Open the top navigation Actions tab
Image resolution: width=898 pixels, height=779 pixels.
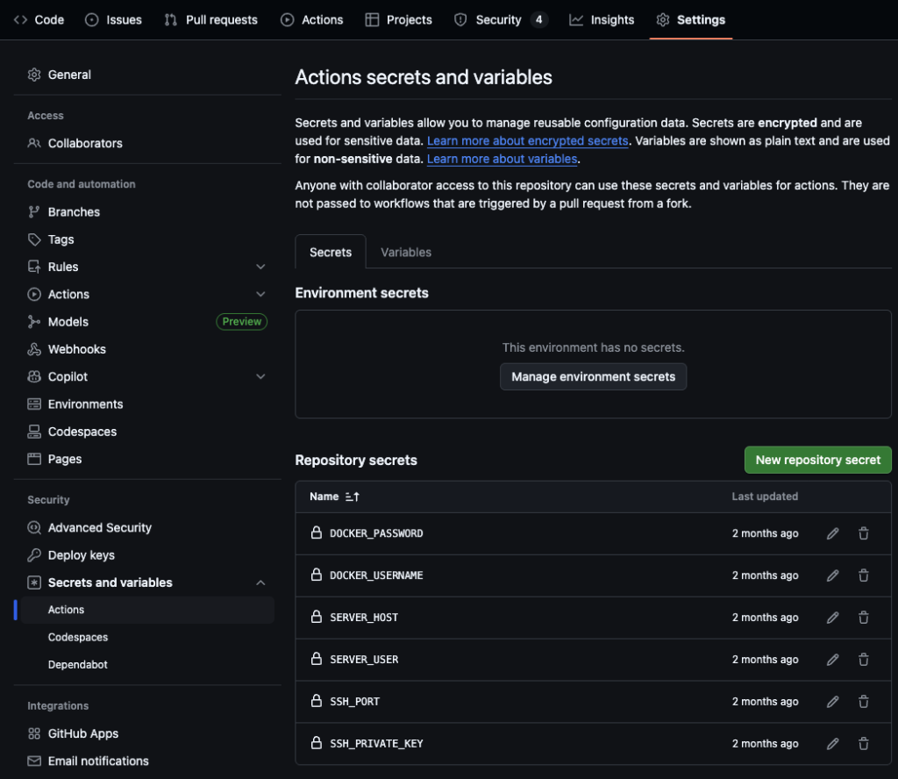click(311, 20)
